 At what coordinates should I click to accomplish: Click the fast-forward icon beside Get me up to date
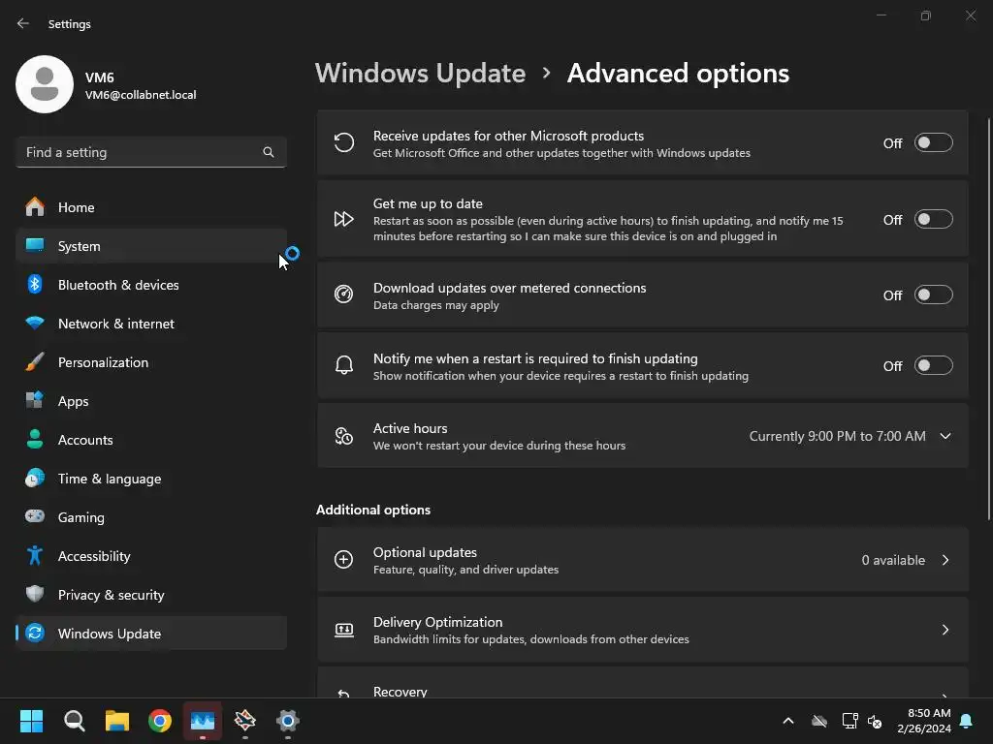(x=344, y=219)
